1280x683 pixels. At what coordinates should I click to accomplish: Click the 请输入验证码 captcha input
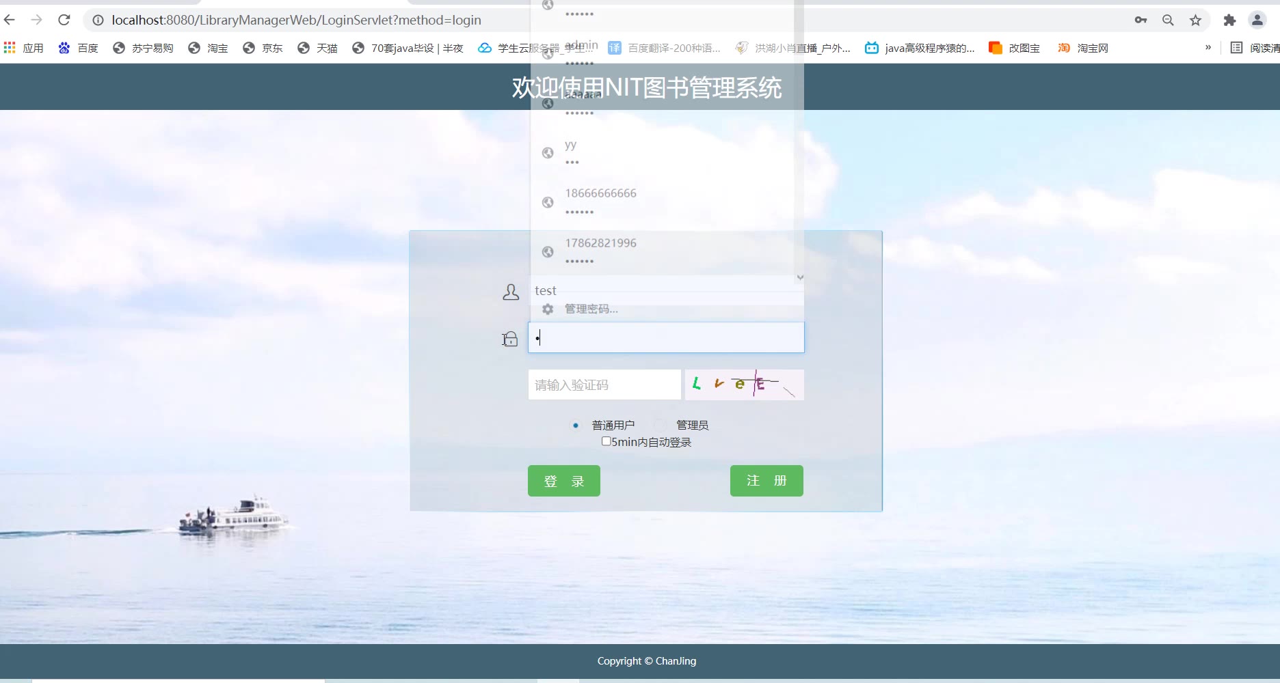[604, 385]
